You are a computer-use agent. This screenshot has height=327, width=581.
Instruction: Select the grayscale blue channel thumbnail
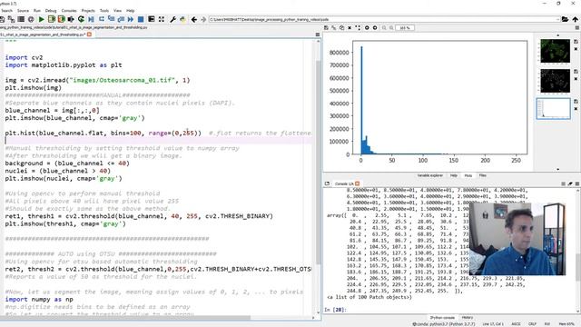tap(555, 81)
